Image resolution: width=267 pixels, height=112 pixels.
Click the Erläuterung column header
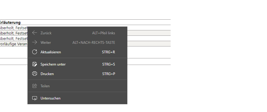(10, 22)
